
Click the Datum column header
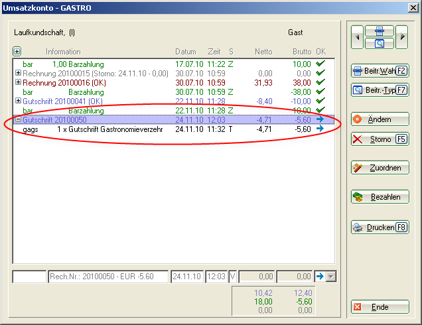[x=186, y=52]
